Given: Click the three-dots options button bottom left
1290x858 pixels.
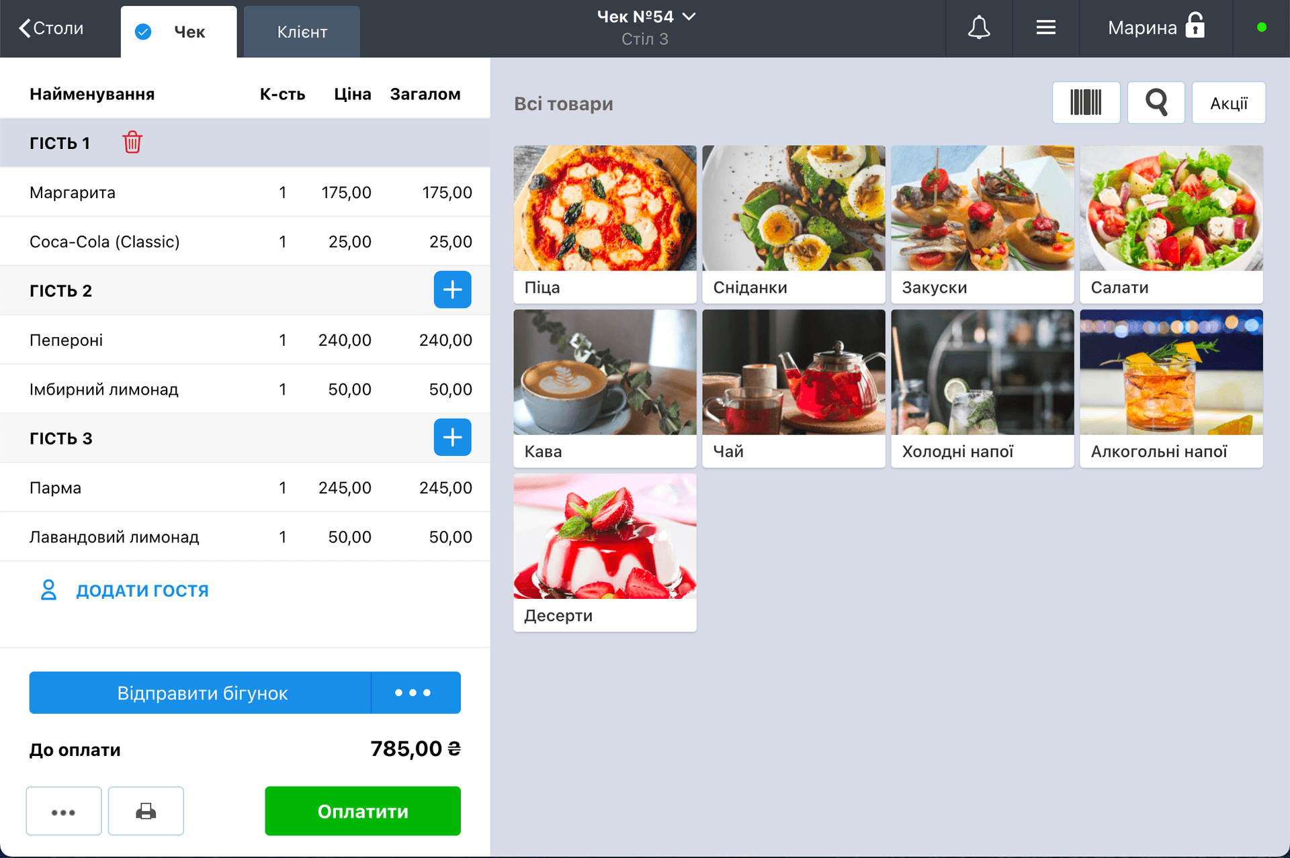Looking at the screenshot, I should point(63,810).
